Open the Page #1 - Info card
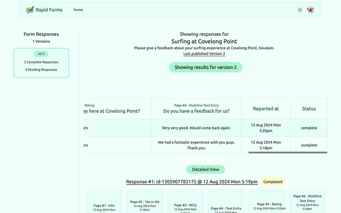 click(104, 203)
